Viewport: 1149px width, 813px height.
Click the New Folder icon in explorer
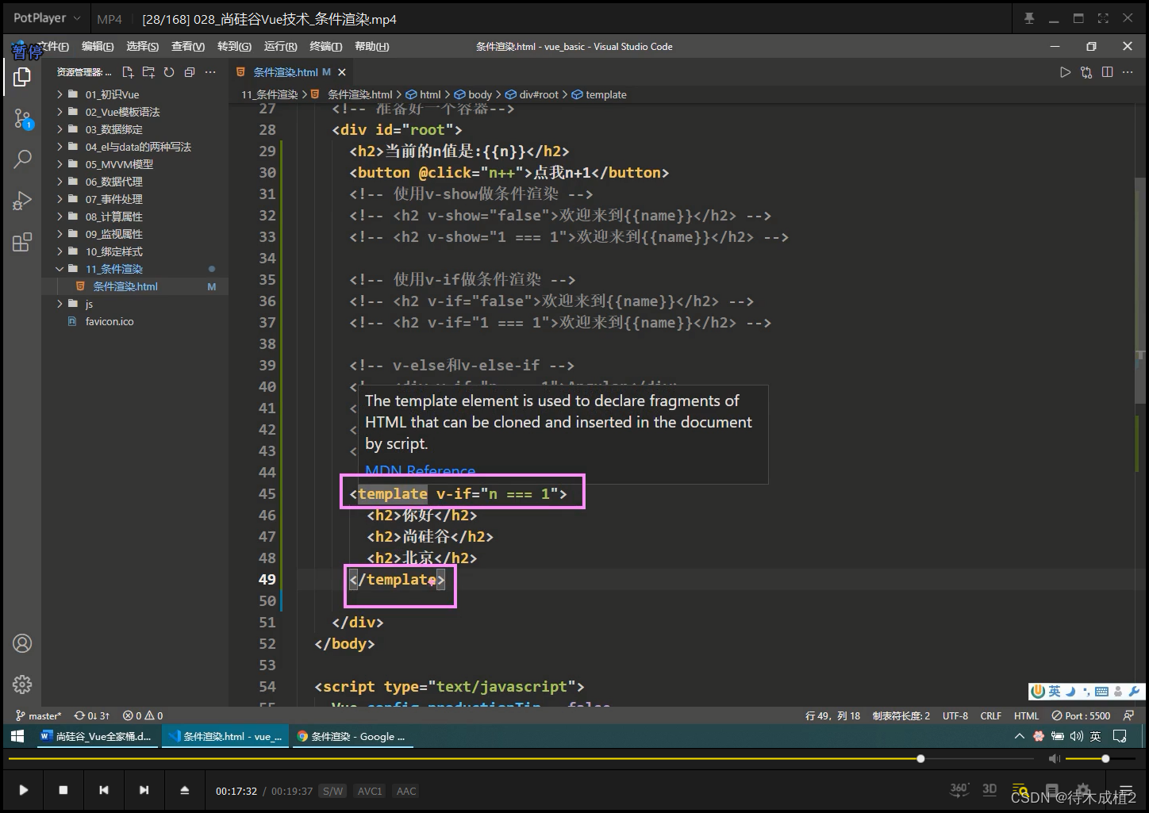(x=148, y=72)
